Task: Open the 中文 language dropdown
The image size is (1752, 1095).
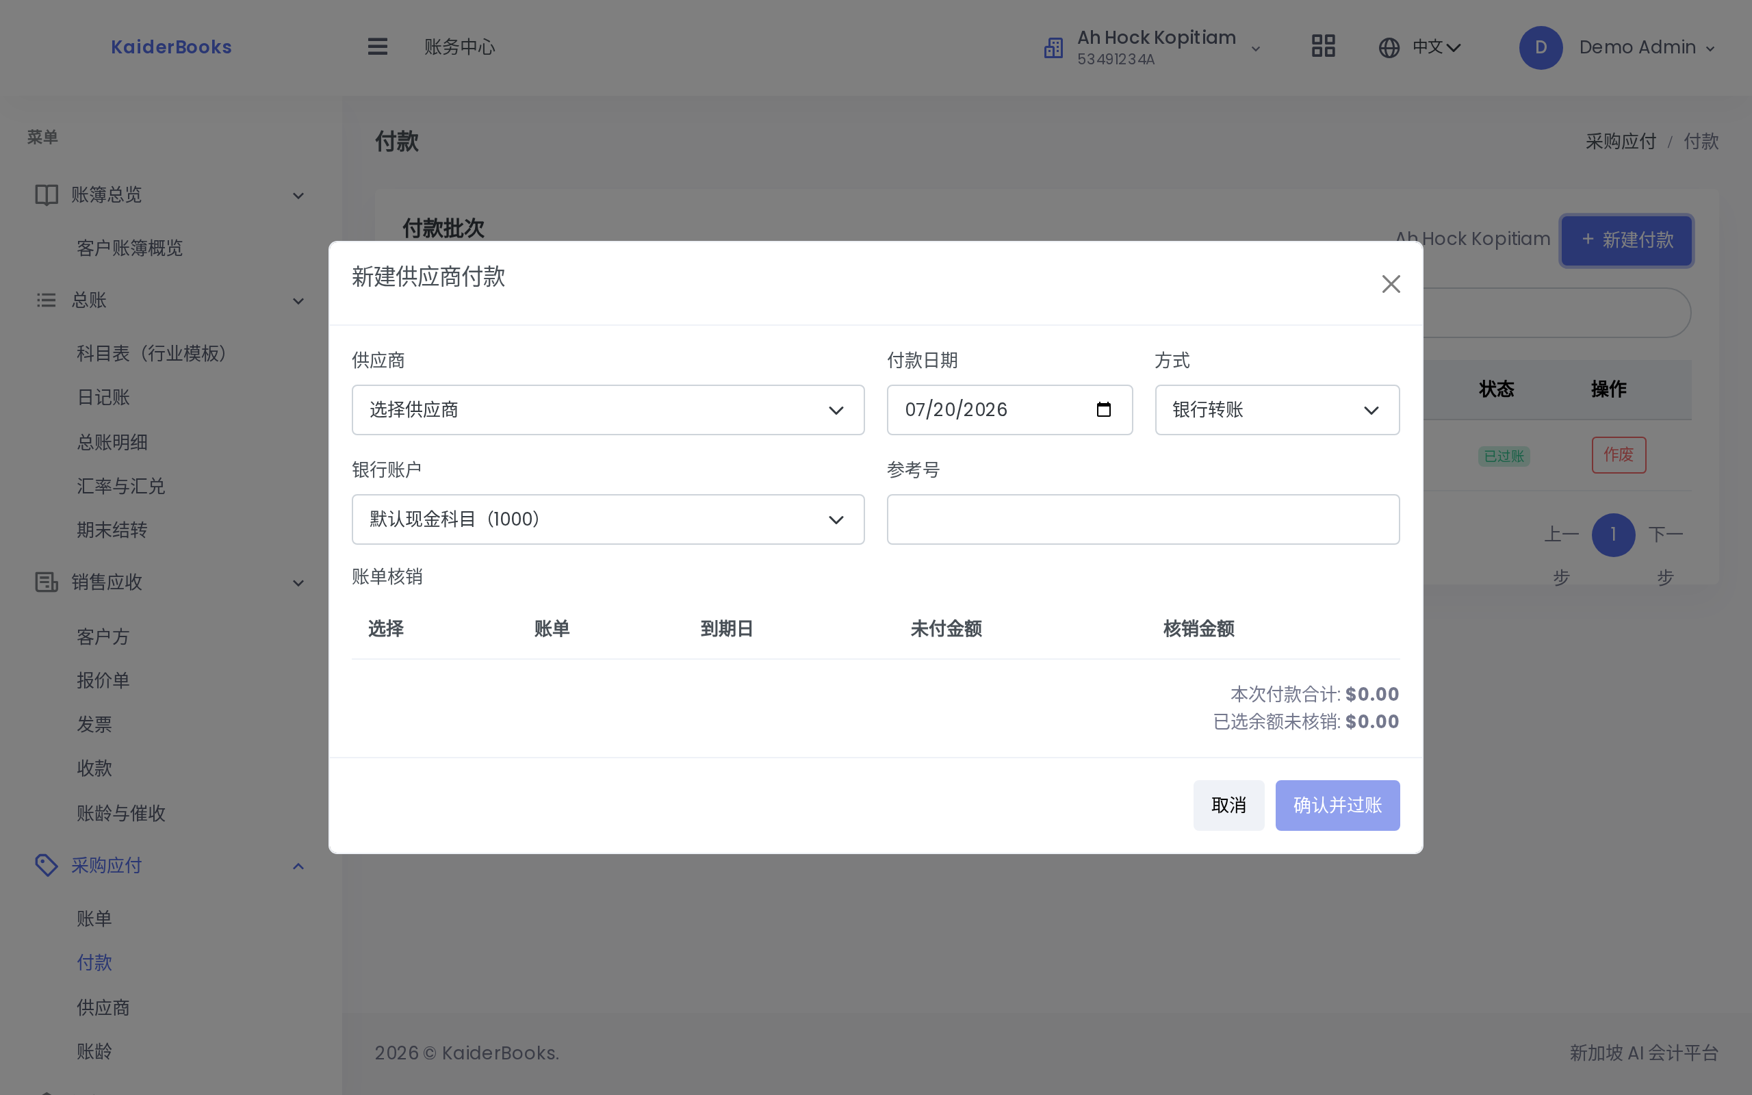Action: point(1437,48)
